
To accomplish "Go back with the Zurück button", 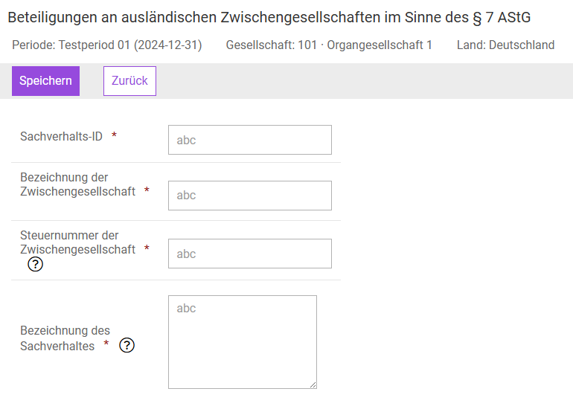I will tap(129, 81).
